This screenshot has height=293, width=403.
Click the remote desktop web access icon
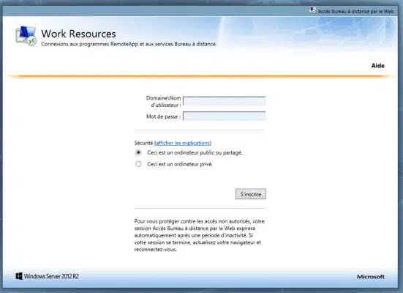tap(312, 11)
